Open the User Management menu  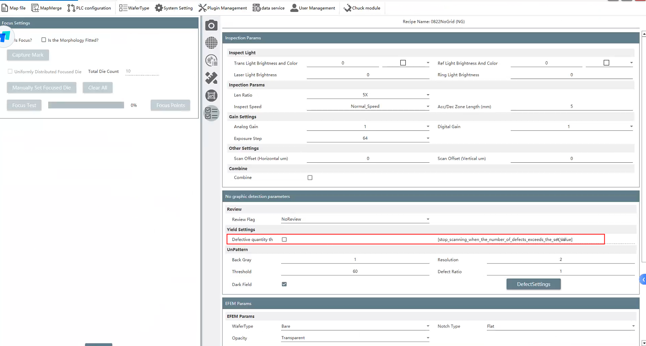[x=313, y=8]
